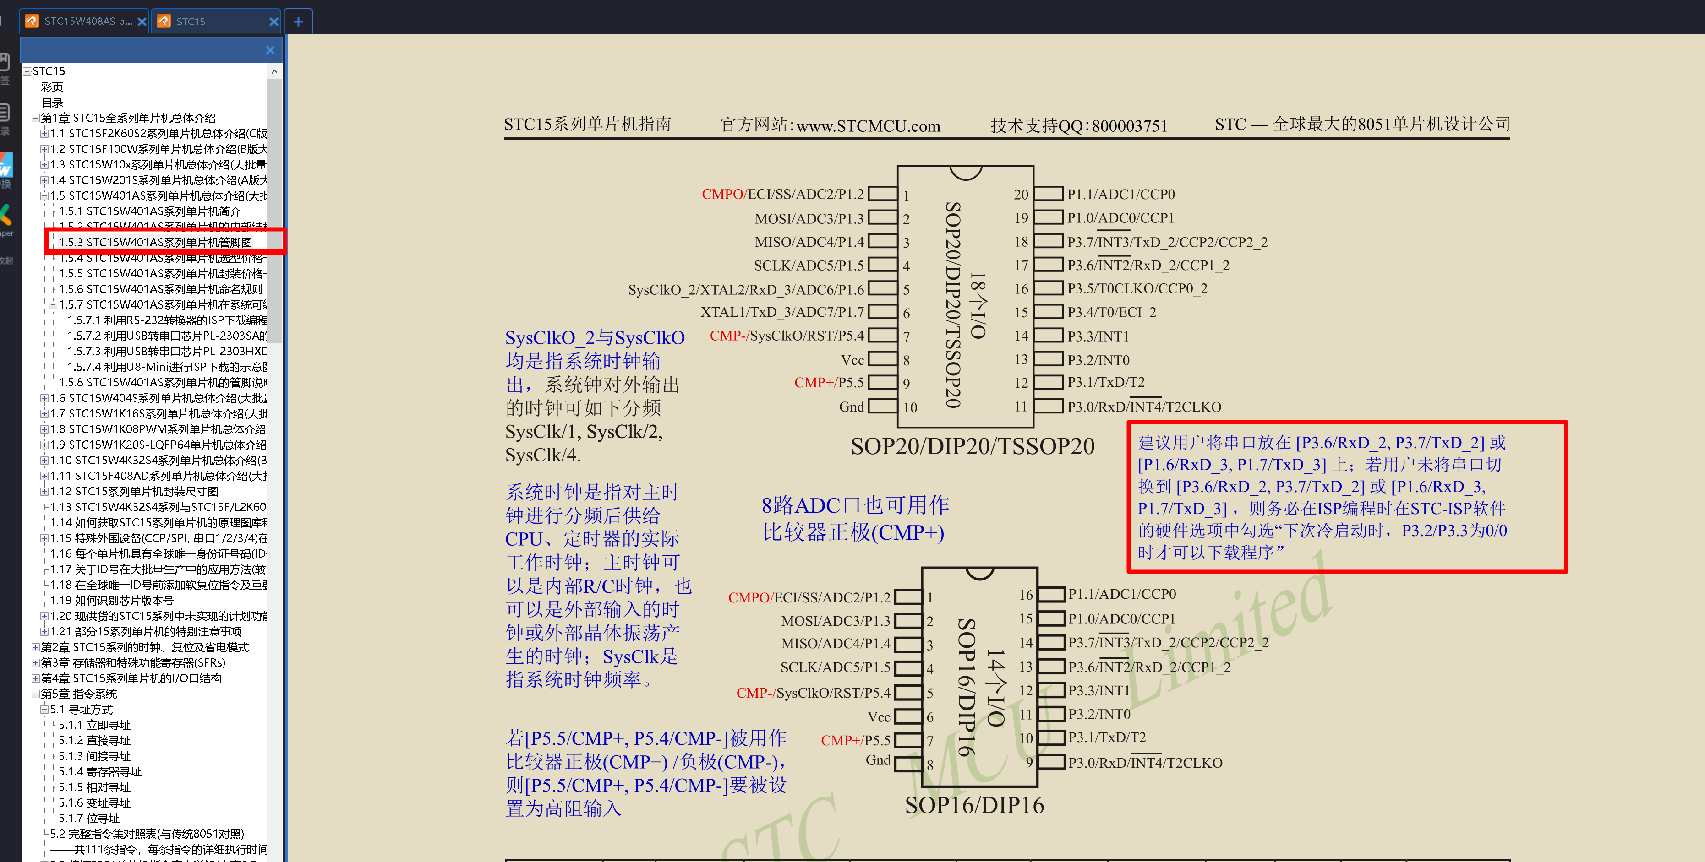1705x862 pixels.
Task: Collapse 5.1 寻址方式 node
Action: coord(44,710)
